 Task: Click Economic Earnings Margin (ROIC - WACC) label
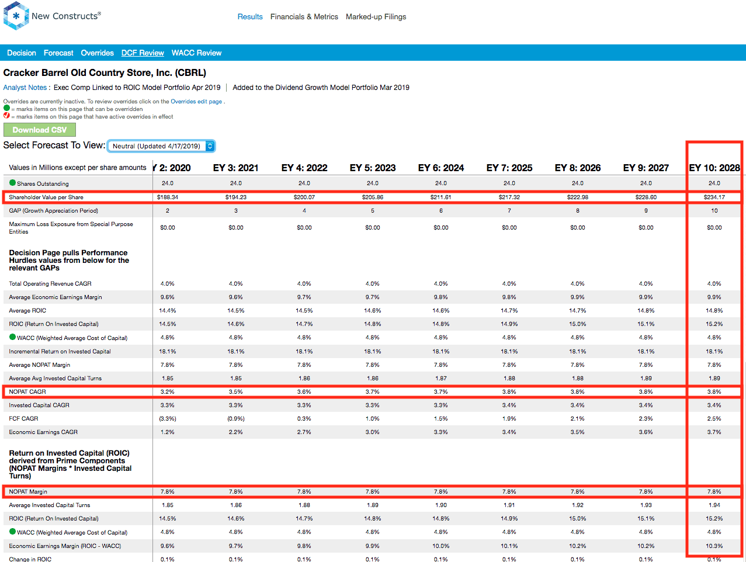click(65, 546)
